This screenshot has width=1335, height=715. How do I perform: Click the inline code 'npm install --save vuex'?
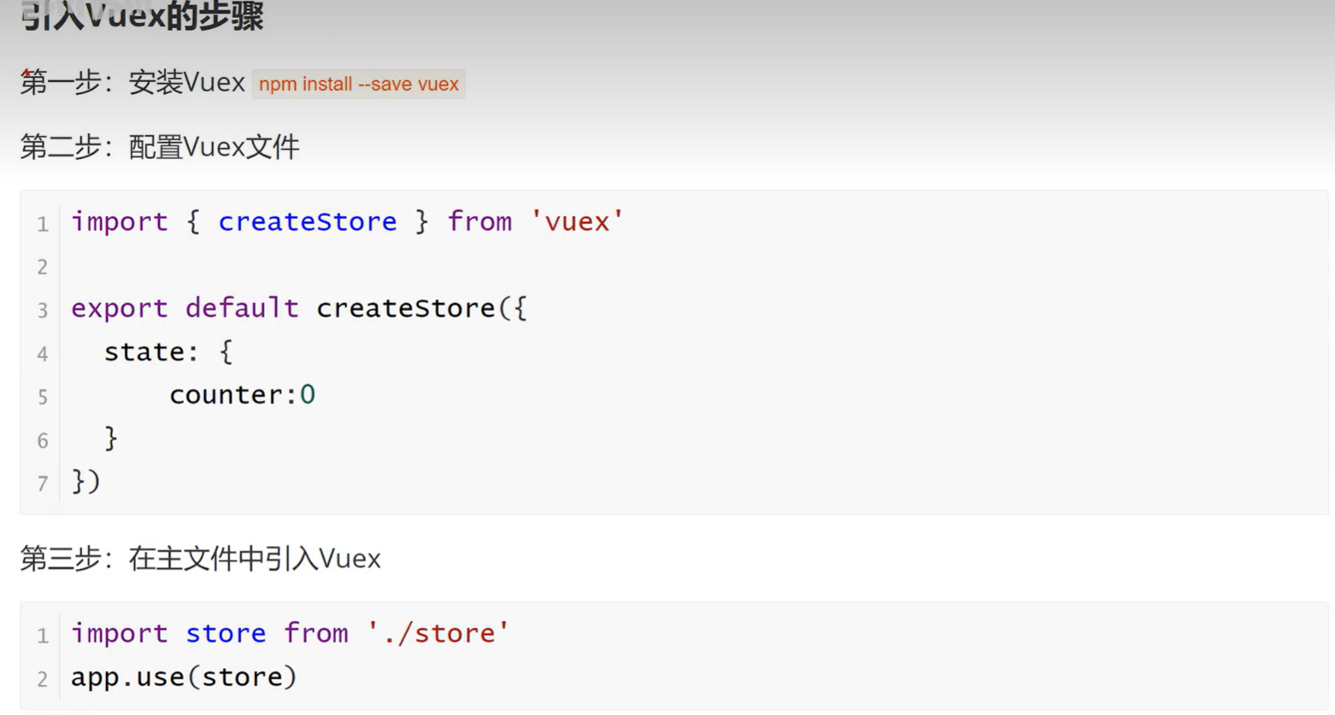coord(359,84)
